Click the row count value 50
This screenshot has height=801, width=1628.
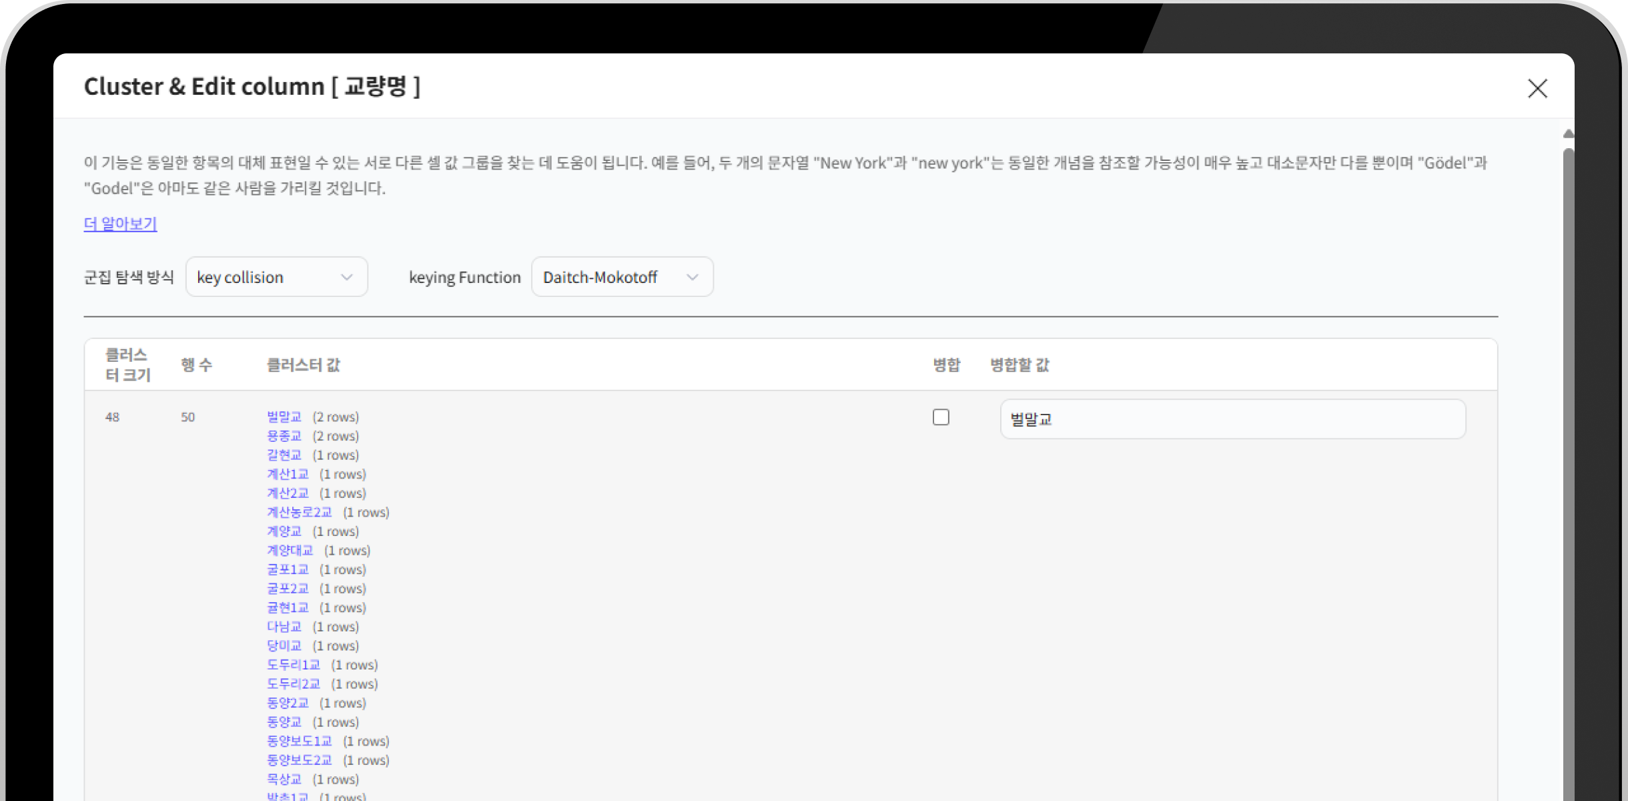click(x=187, y=417)
